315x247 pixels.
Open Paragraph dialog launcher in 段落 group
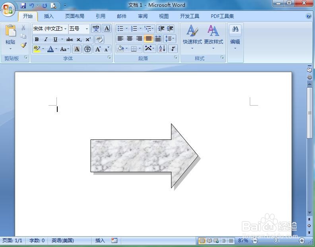[176, 58]
